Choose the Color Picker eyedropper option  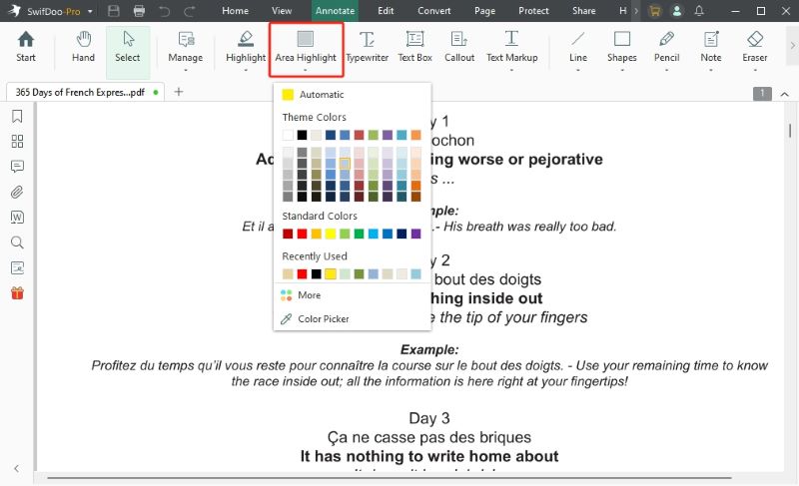pyautogui.click(x=323, y=319)
